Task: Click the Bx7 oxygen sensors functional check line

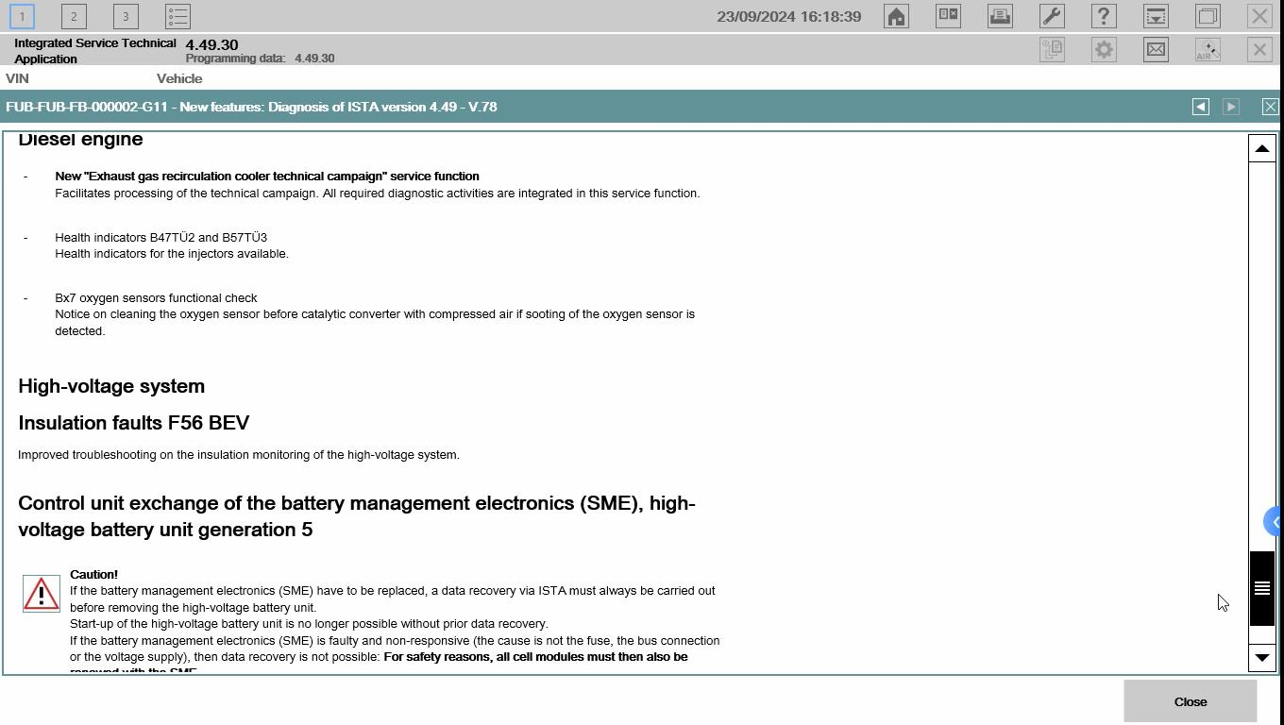Action: pos(156,298)
